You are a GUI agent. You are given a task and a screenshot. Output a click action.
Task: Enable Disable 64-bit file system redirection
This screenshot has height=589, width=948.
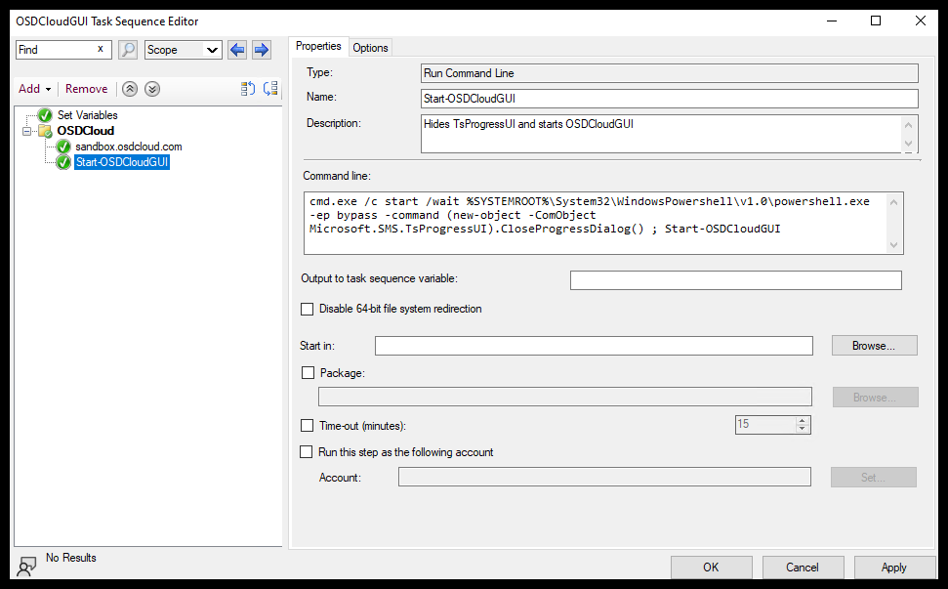(x=308, y=309)
